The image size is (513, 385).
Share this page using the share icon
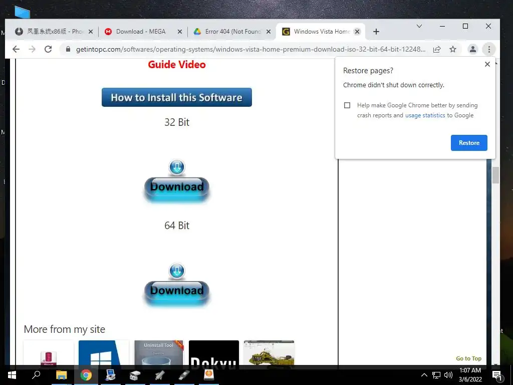pyautogui.click(x=437, y=50)
